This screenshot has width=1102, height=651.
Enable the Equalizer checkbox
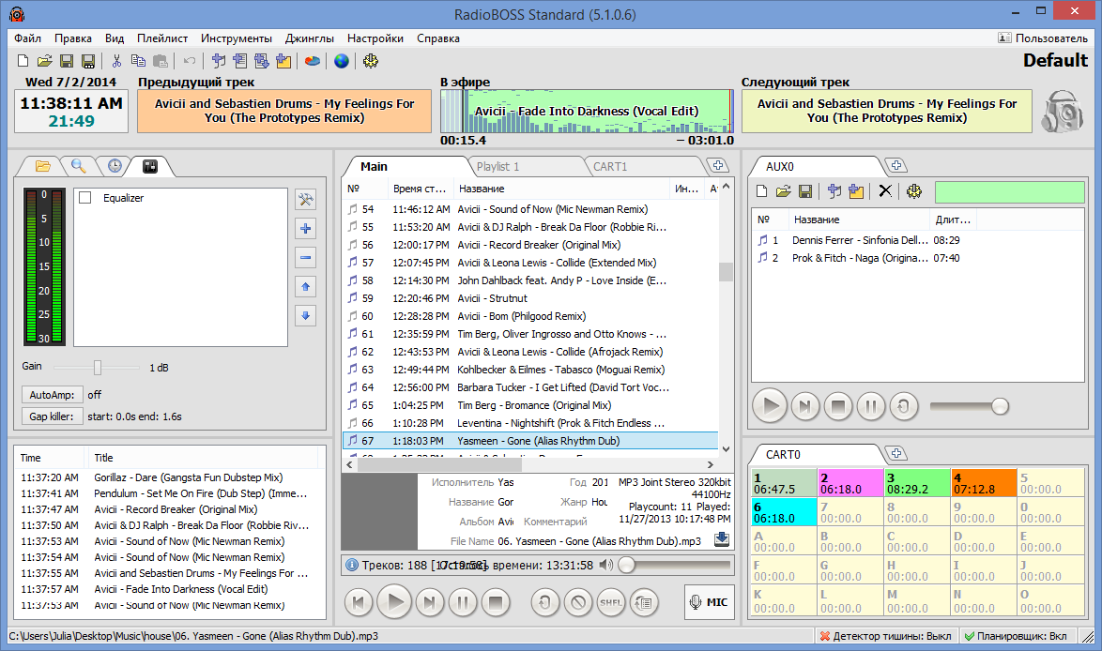85,198
